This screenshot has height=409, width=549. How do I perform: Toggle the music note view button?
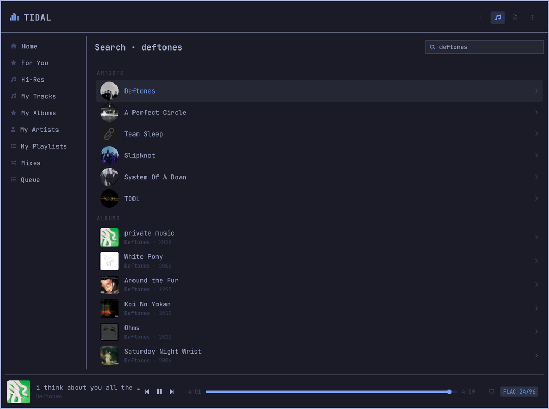tap(497, 18)
